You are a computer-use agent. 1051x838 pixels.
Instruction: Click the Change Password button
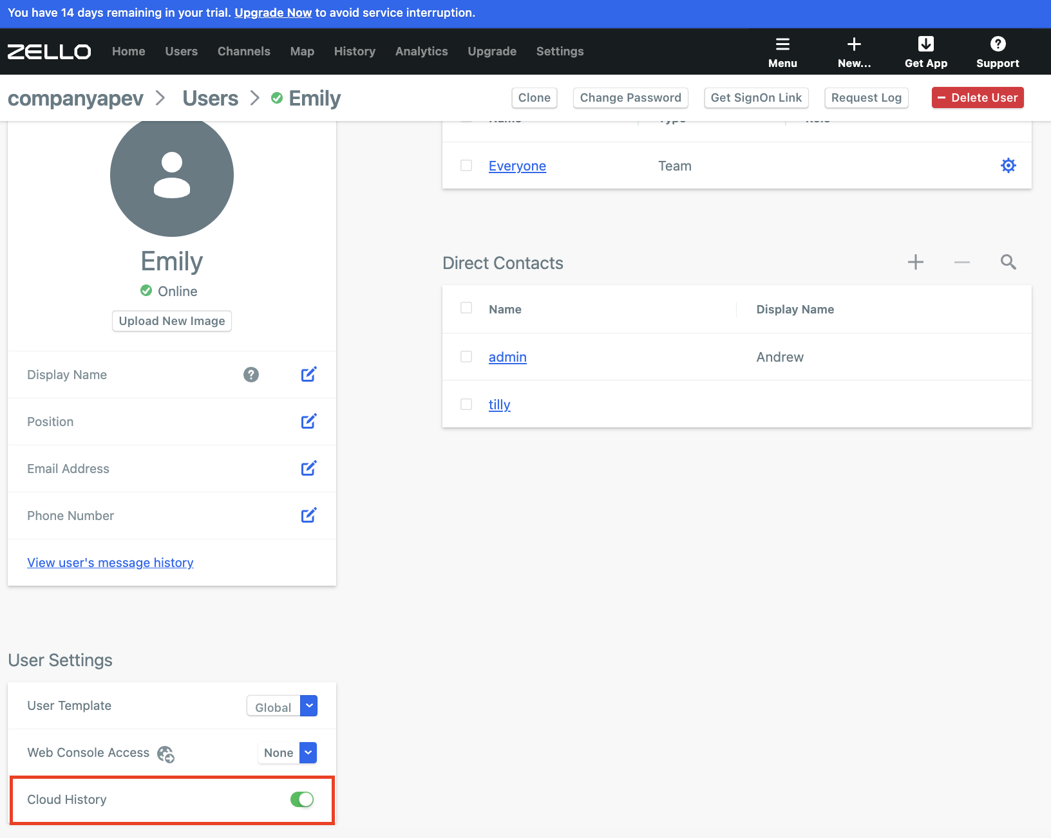630,98
